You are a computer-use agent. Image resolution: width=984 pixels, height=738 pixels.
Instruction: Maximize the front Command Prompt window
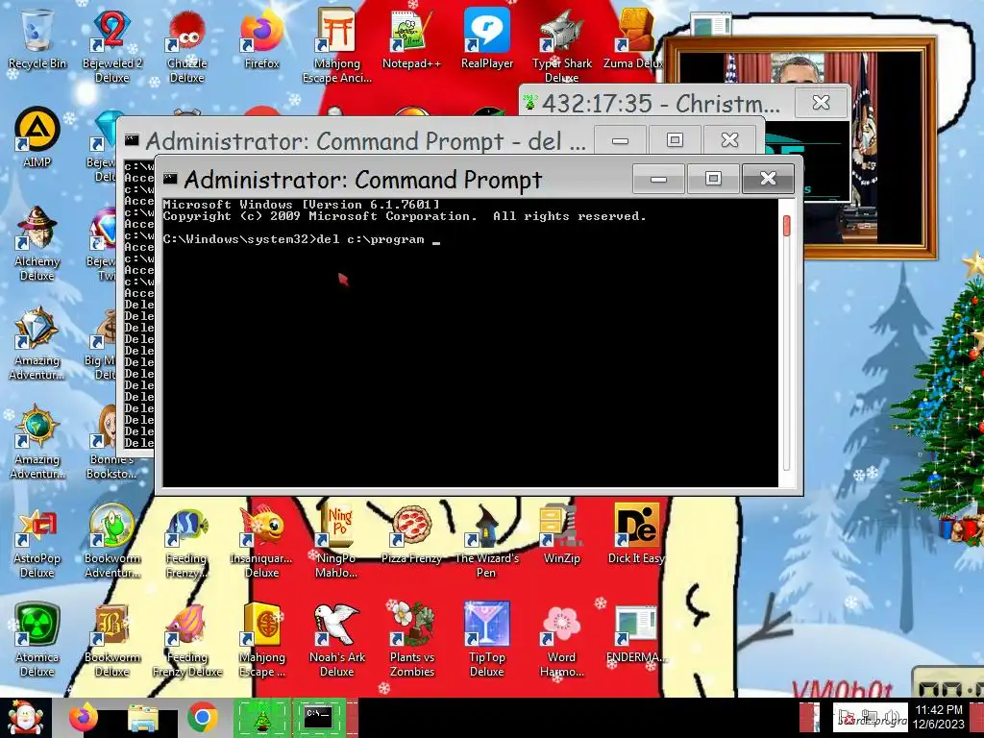tap(713, 179)
